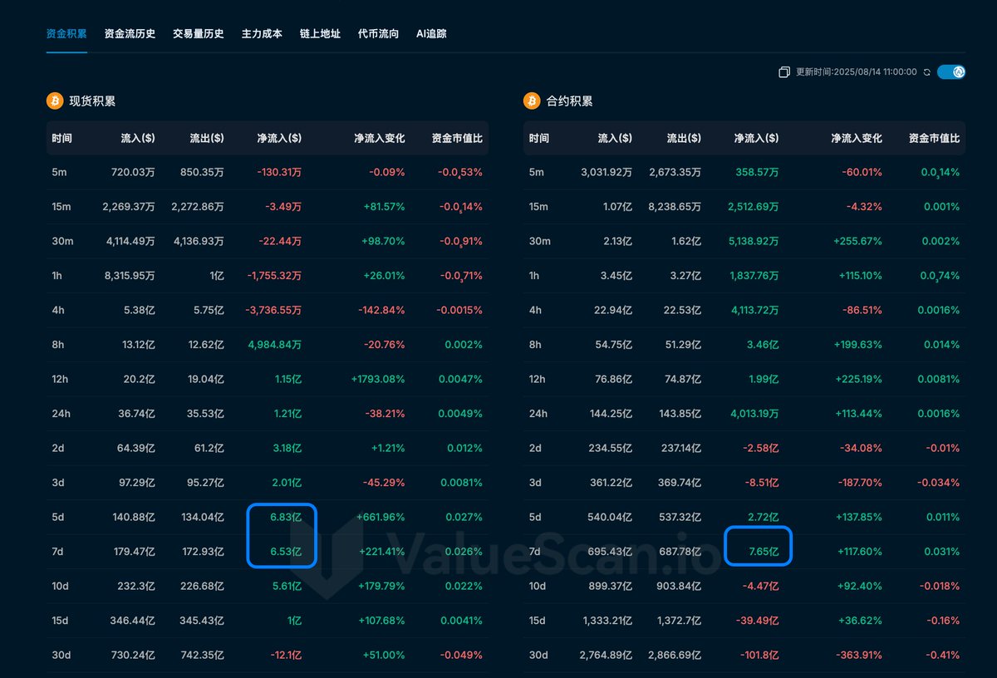Click the contract 30d ratio -0.41%

click(x=944, y=654)
